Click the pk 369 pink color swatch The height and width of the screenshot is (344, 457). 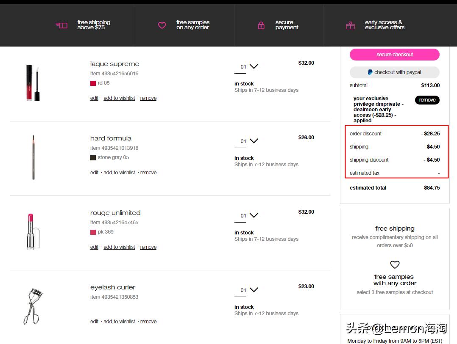[x=93, y=232]
